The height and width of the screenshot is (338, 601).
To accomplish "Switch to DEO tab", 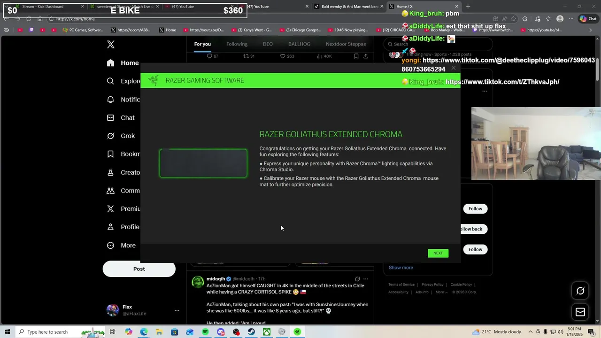I will [x=268, y=44].
